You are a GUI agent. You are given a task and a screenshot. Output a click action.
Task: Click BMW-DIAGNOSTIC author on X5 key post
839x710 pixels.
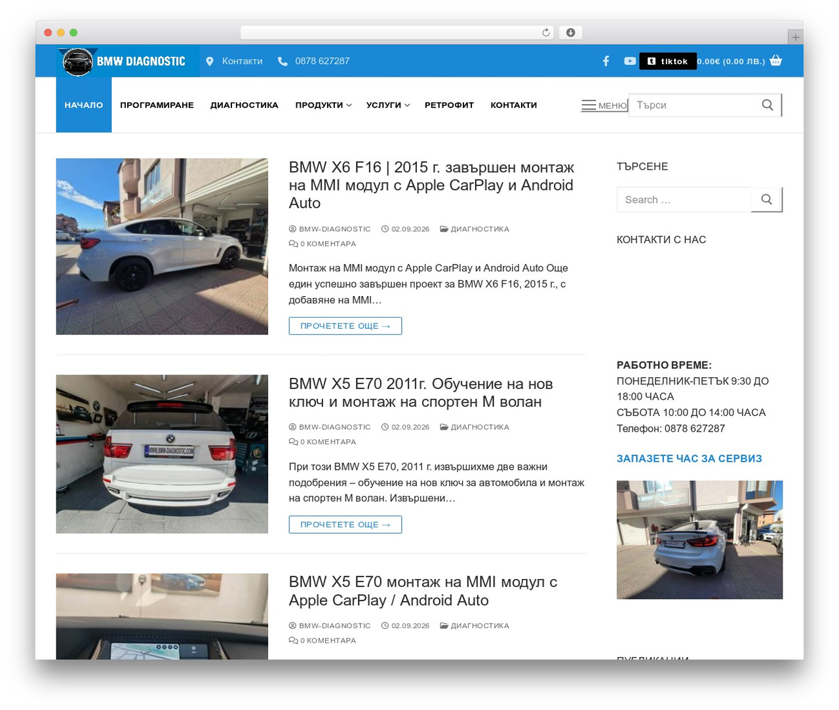click(x=334, y=427)
